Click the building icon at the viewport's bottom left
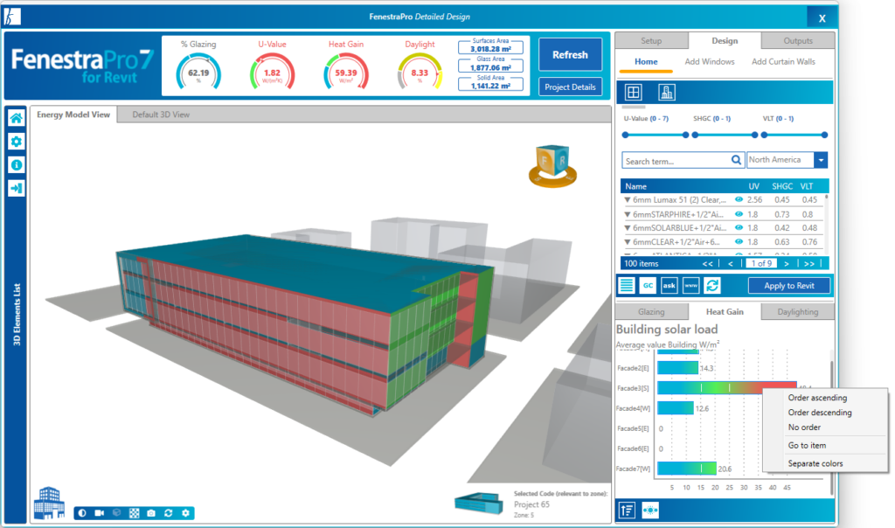 49,503
